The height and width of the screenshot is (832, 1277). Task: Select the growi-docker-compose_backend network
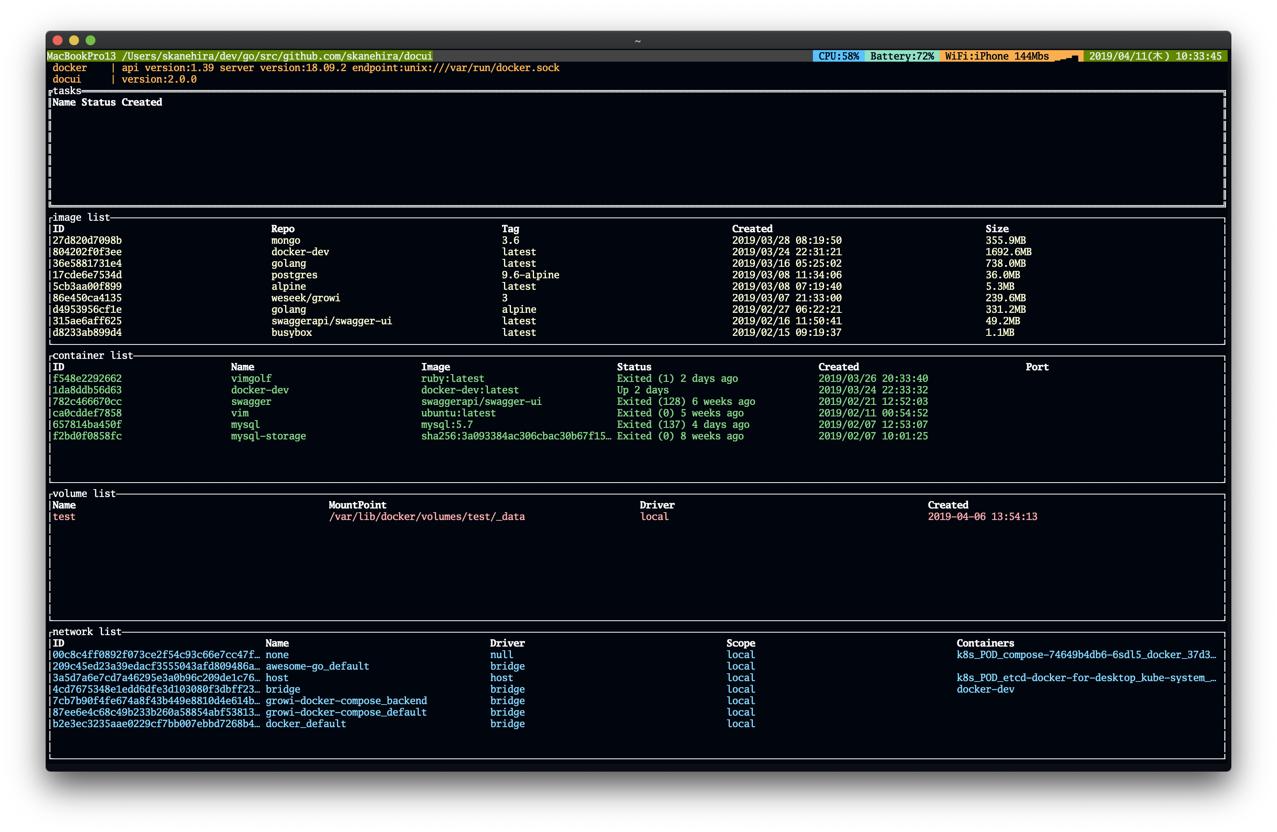346,700
